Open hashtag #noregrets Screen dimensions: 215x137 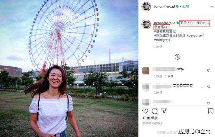pos(162,40)
